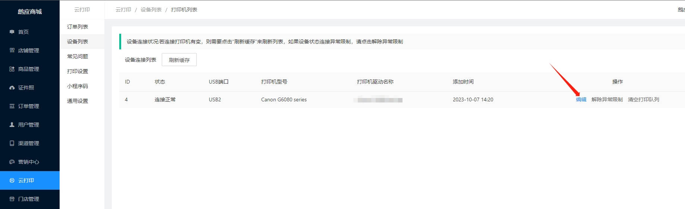Image resolution: width=685 pixels, height=209 pixels.
Task: Click 解除异常限制 for printer ID 4
Action: [x=607, y=99]
